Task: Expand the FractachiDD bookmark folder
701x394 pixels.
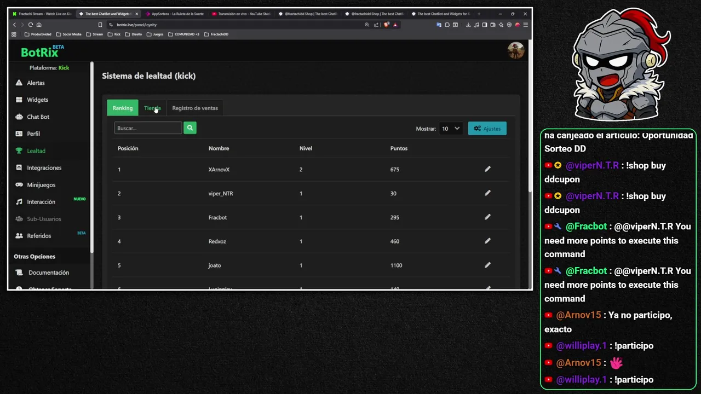Action: click(x=216, y=34)
